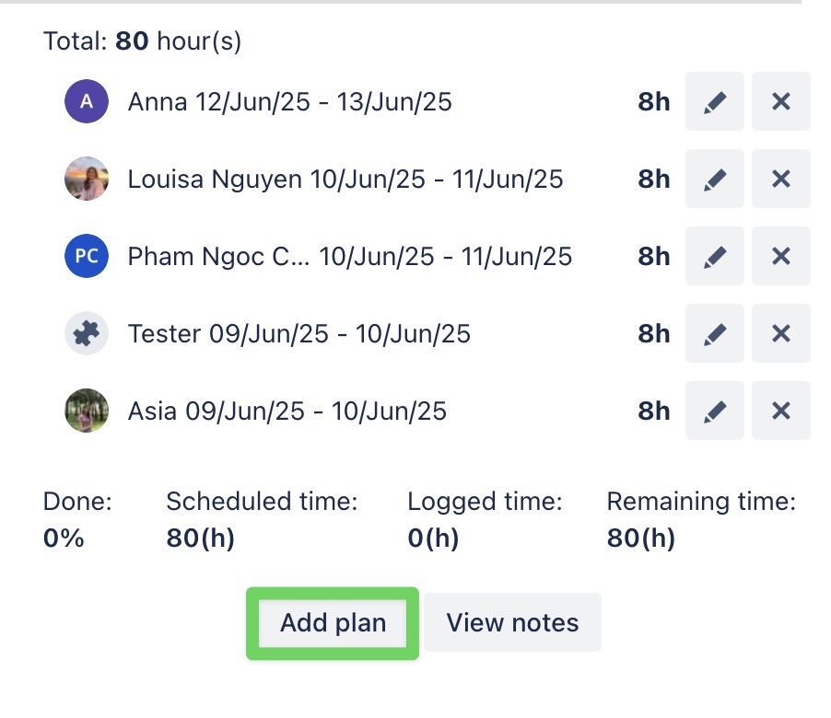Delete Tester's 09/Jun plan entry
The height and width of the screenshot is (718, 831).
click(x=781, y=333)
